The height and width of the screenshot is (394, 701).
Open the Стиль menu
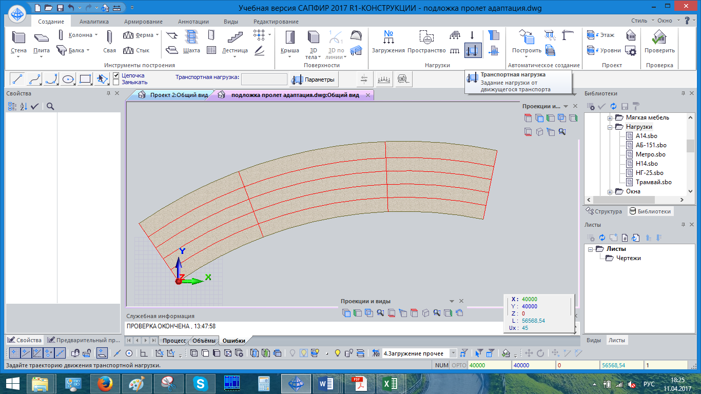point(639,21)
